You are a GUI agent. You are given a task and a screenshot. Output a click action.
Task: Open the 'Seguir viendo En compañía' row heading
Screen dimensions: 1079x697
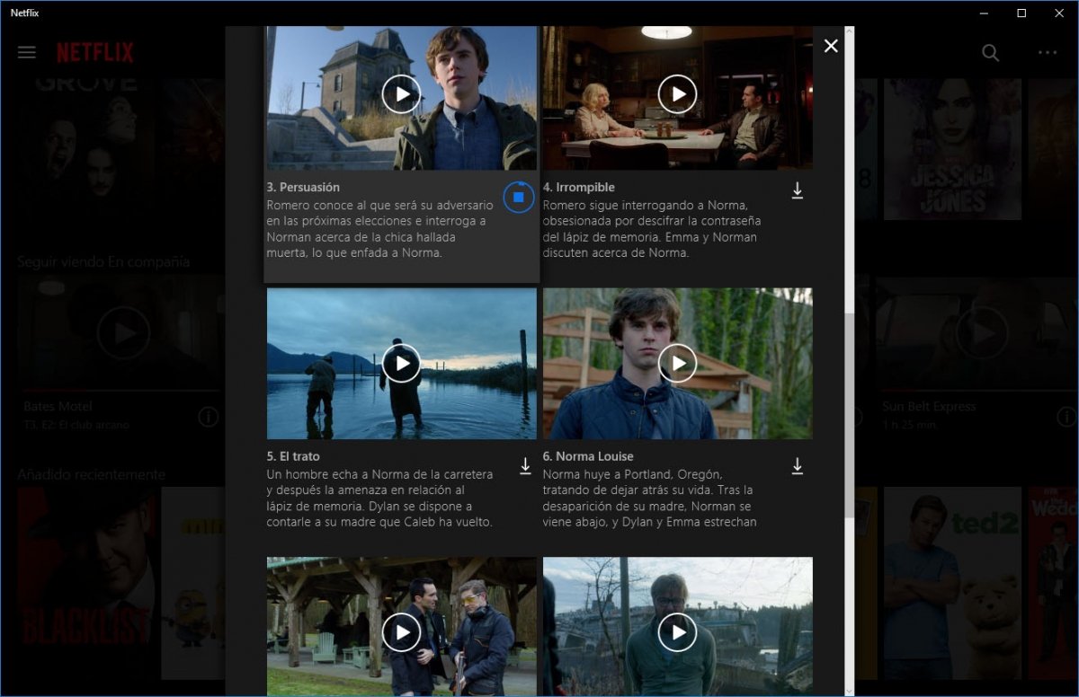point(103,261)
